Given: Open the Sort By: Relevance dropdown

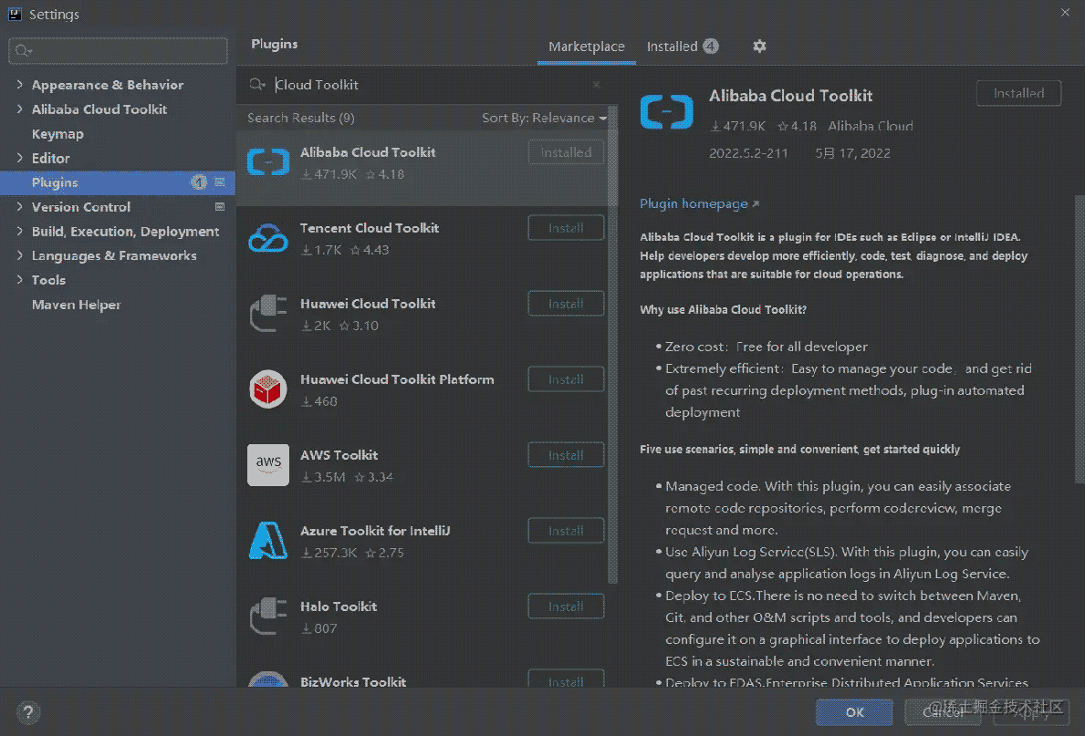Looking at the screenshot, I should [545, 118].
